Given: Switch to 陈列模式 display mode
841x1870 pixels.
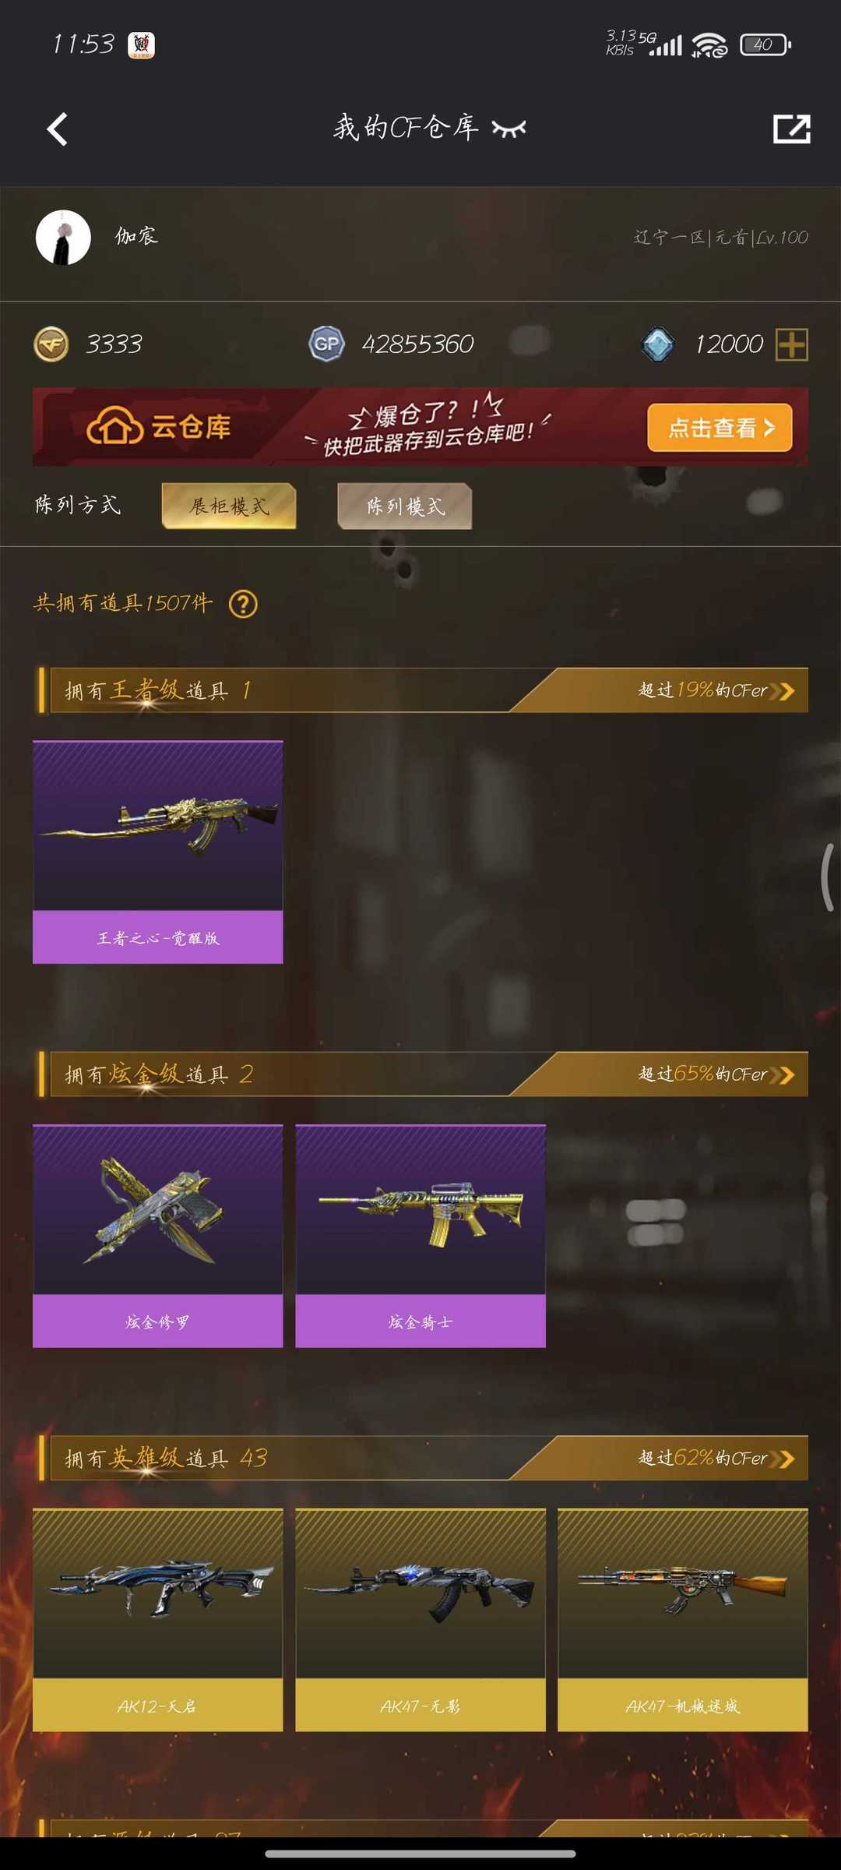Looking at the screenshot, I should [x=405, y=506].
